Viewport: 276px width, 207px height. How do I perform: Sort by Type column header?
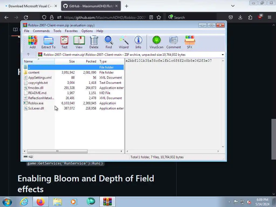point(111,61)
